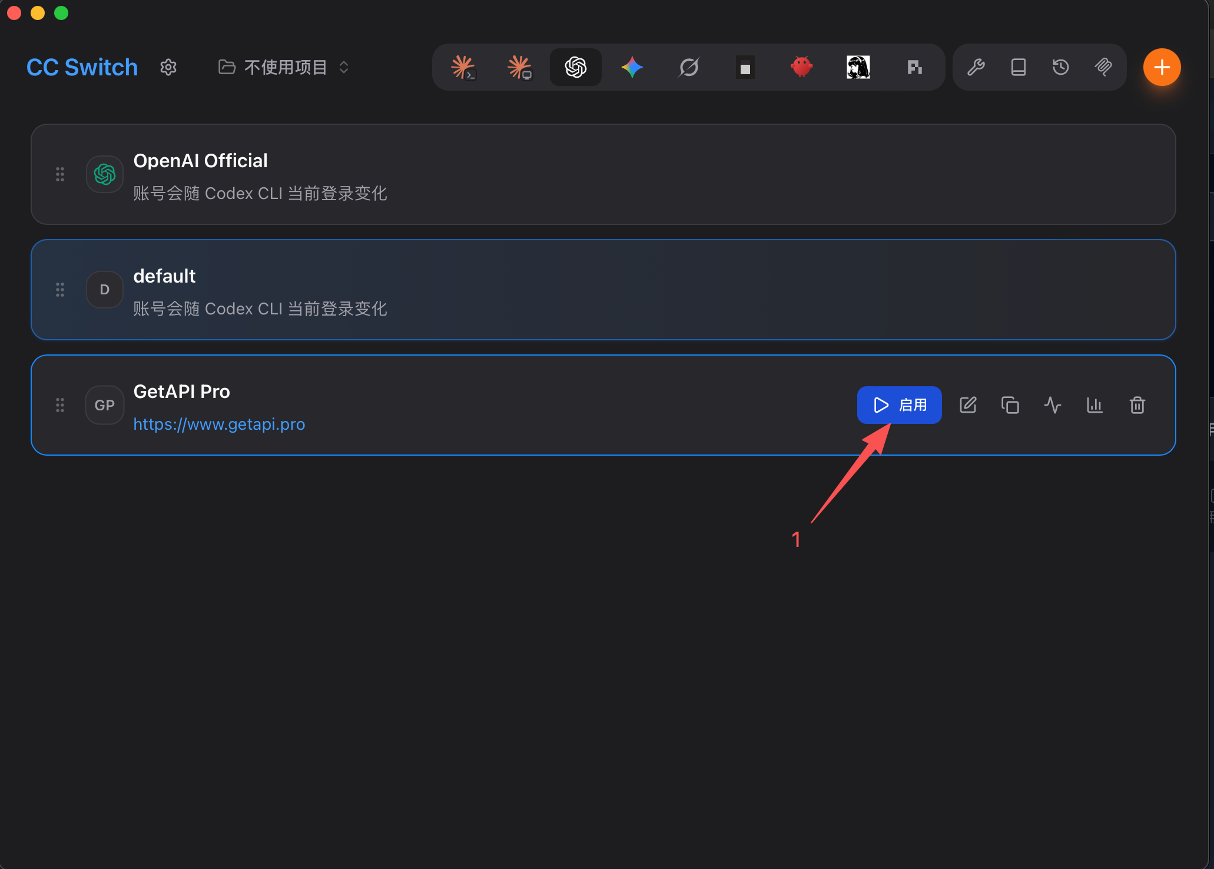
Task: Switch to the Claude Desktop app tab
Action: click(x=520, y=67)
